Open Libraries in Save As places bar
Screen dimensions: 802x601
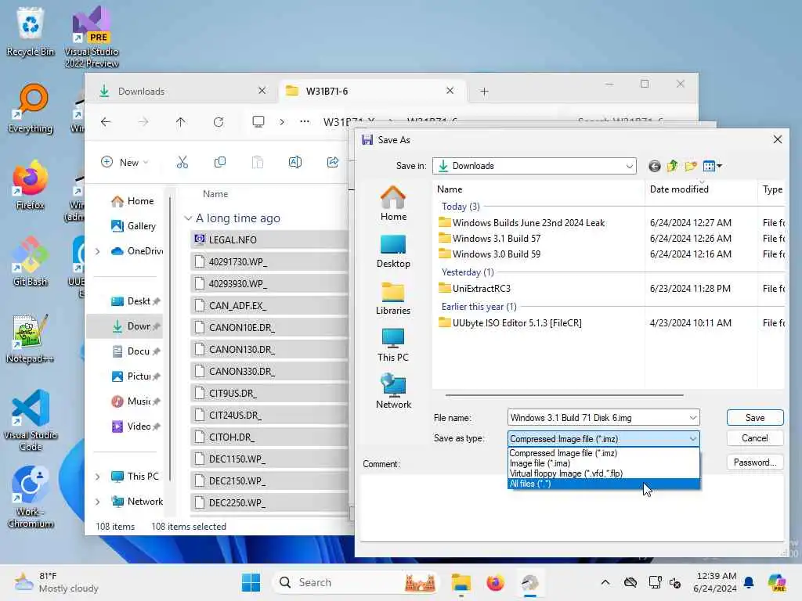393,298
